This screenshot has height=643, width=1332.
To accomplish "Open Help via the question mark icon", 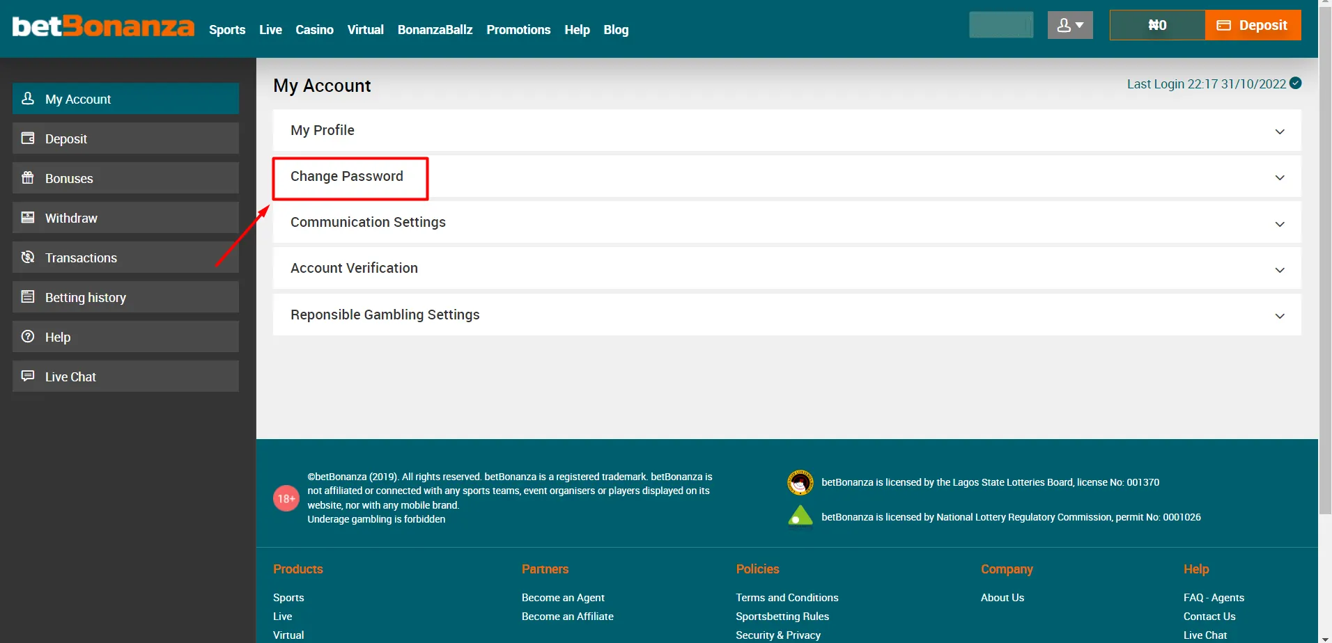I will pos(28,336).
